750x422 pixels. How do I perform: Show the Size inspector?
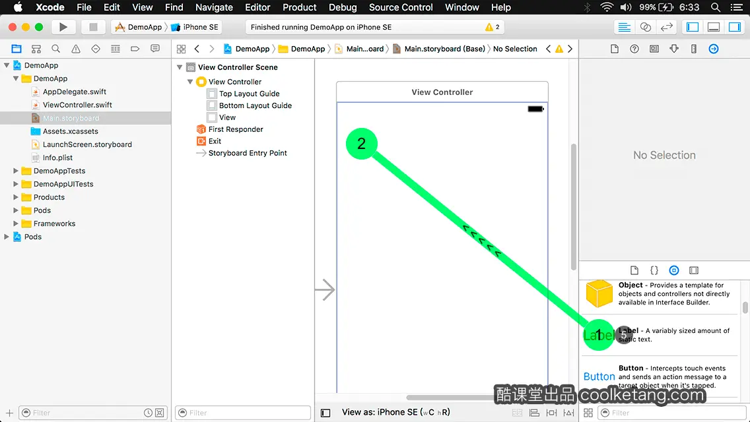(694, 49)
